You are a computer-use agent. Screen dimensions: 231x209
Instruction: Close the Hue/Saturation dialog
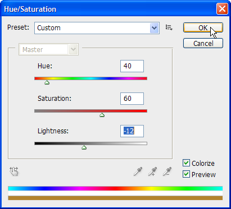pyautogui.click(x=222, y=9)
